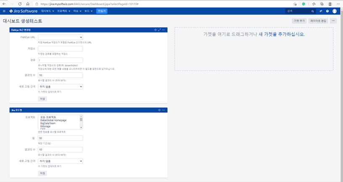343x182 pixels.
Task: Open FishEye gadget 새로 고침 간격 dropdown
Action: (61, 87)
